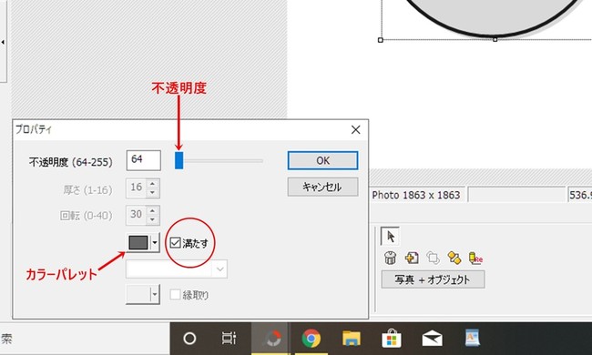592x355 pixels.
Task: Click OK to confirm properties
Action: pyautogui.click(x=322, y=161)
